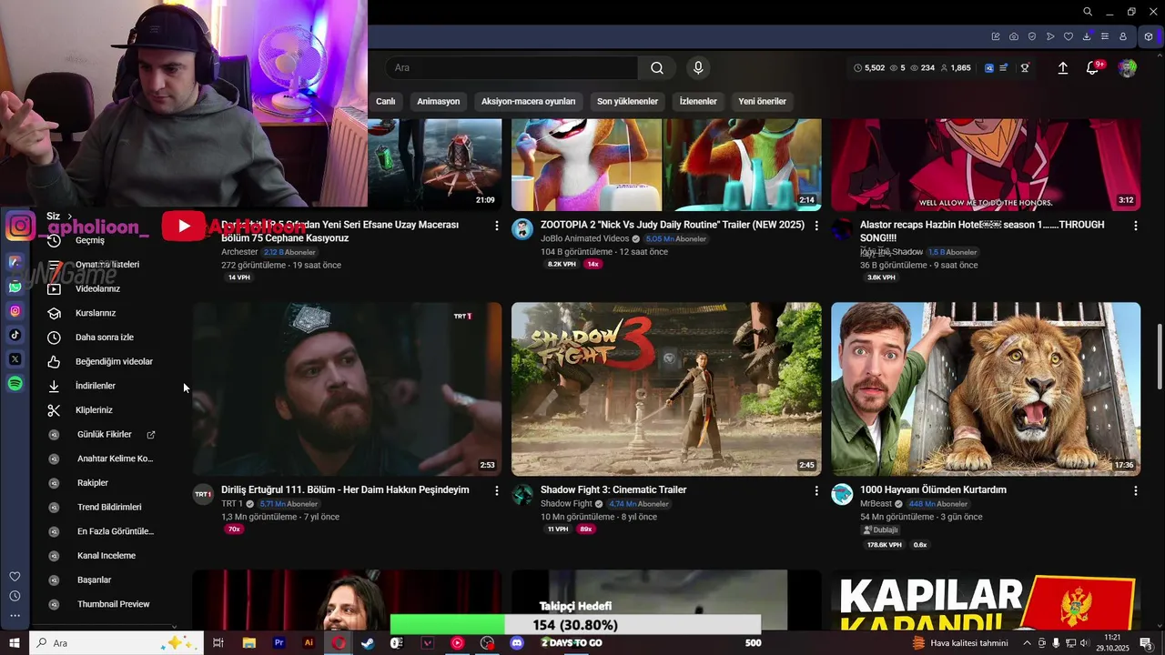This screenshot has width=1165, height=655.
Task: Open options for 1000 Hayvanı video
Action: pyautogui.click(x=1135, y=490)
